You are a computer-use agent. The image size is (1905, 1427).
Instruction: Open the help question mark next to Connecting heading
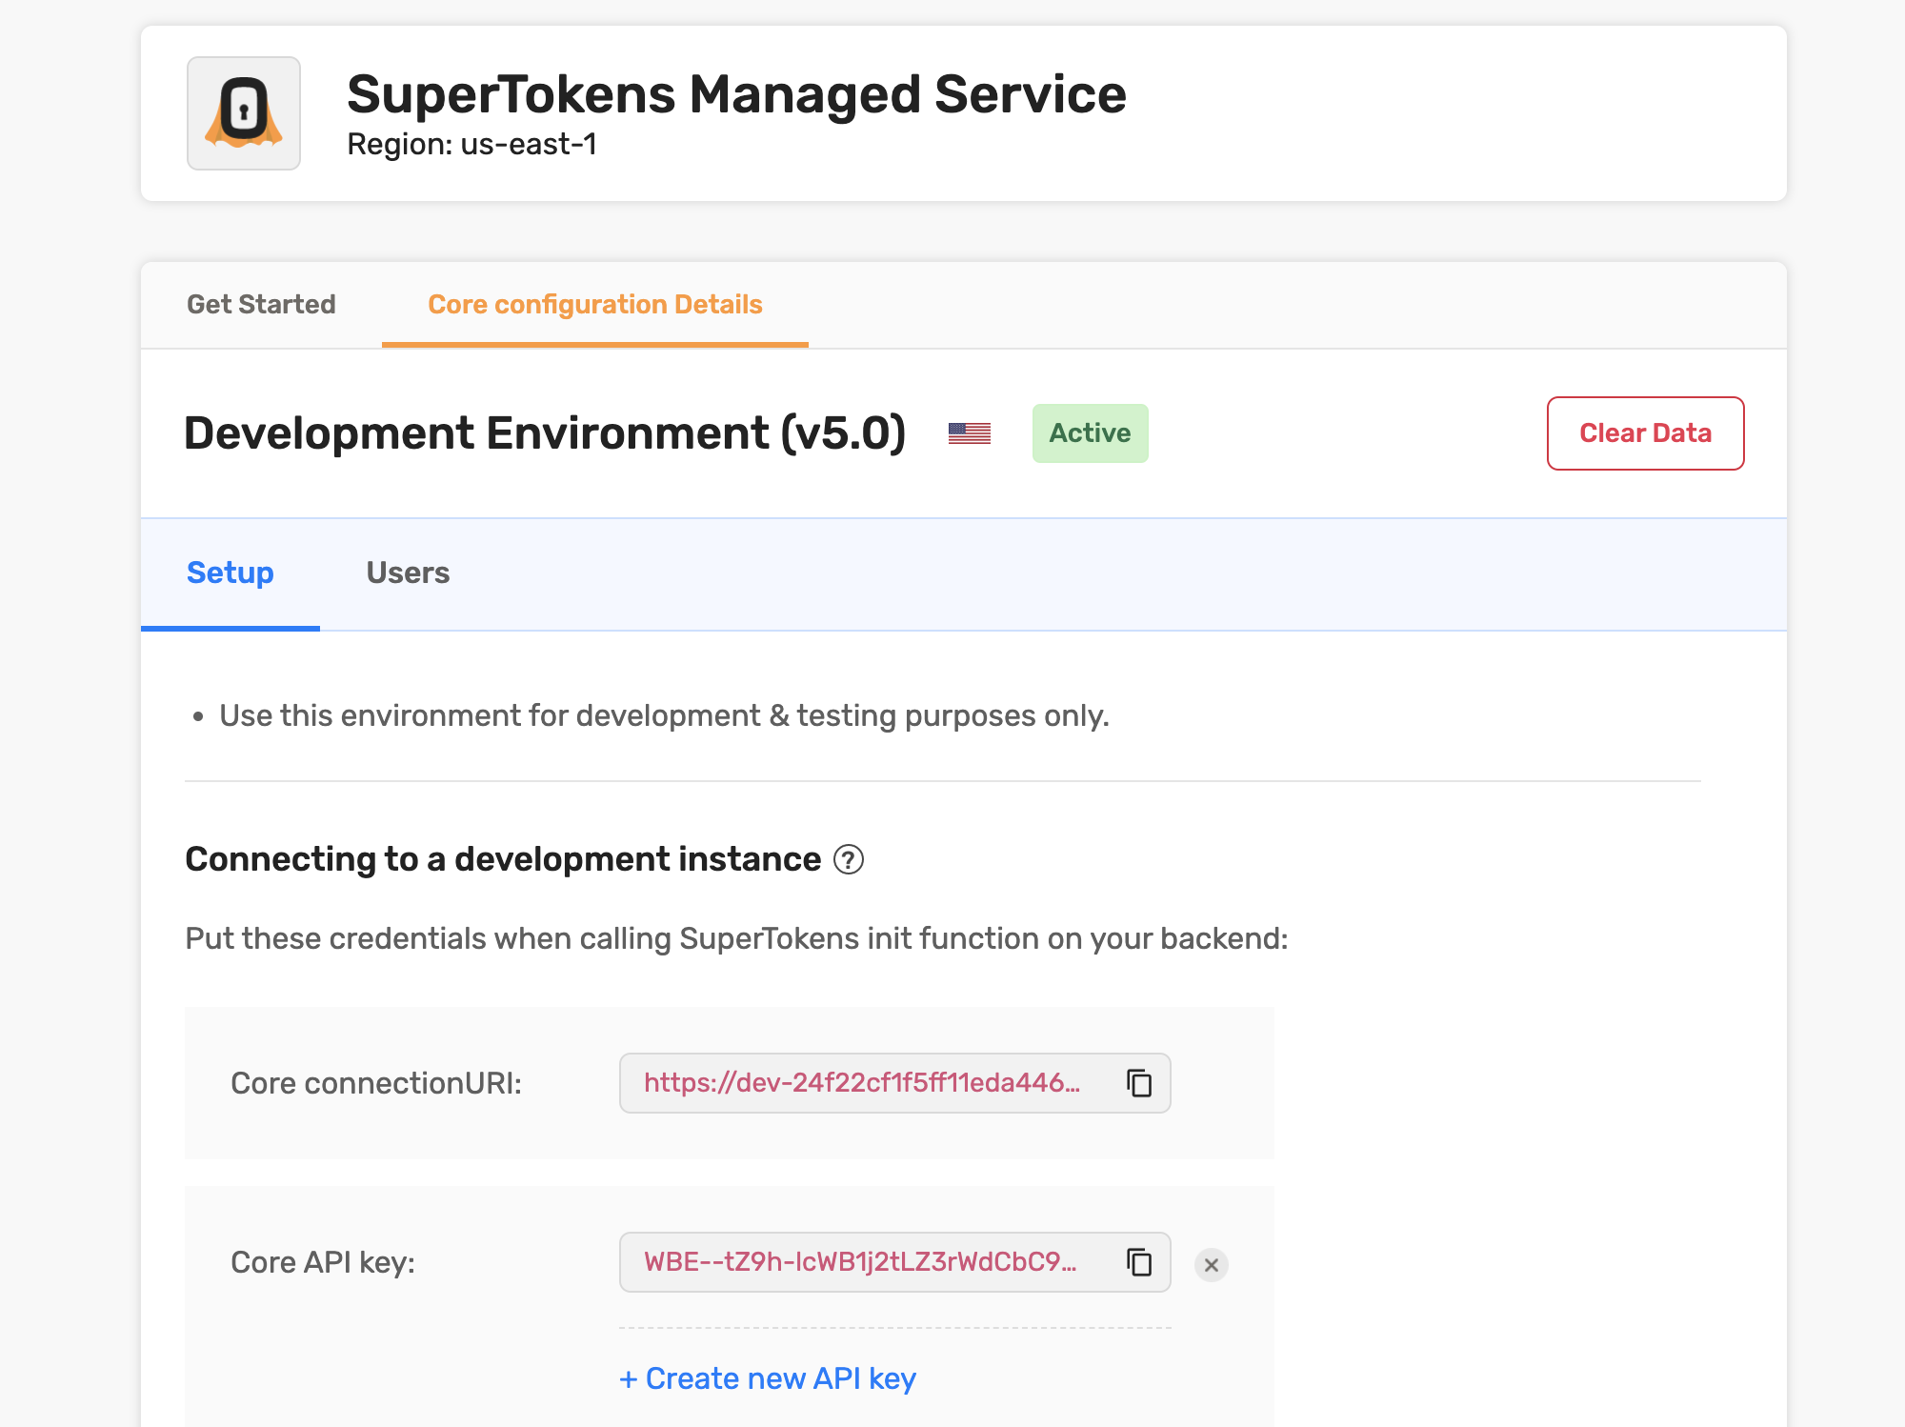[851, 859]
